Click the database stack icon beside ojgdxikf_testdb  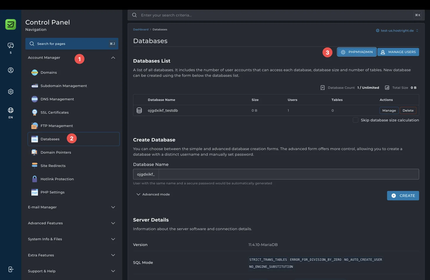tap(139, 110)
